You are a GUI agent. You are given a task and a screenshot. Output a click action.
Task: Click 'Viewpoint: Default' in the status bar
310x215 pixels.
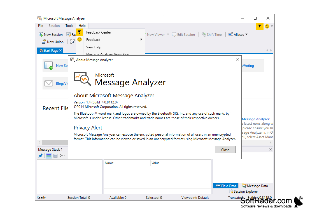coord(195,198)
